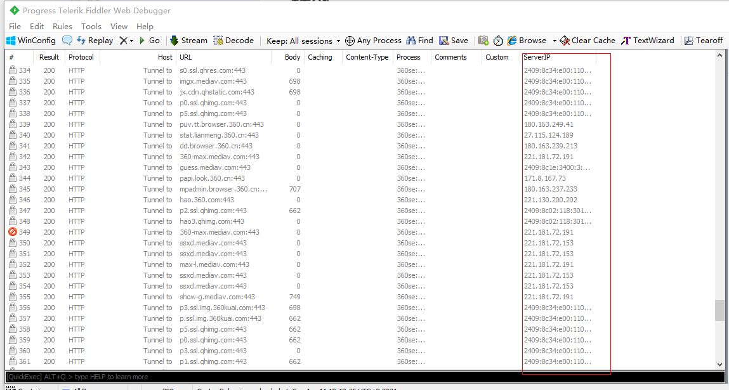Image resolution: width=729 pixels, height=390 pixels.
Task: Toggle the Decode option
Action: 233,41
